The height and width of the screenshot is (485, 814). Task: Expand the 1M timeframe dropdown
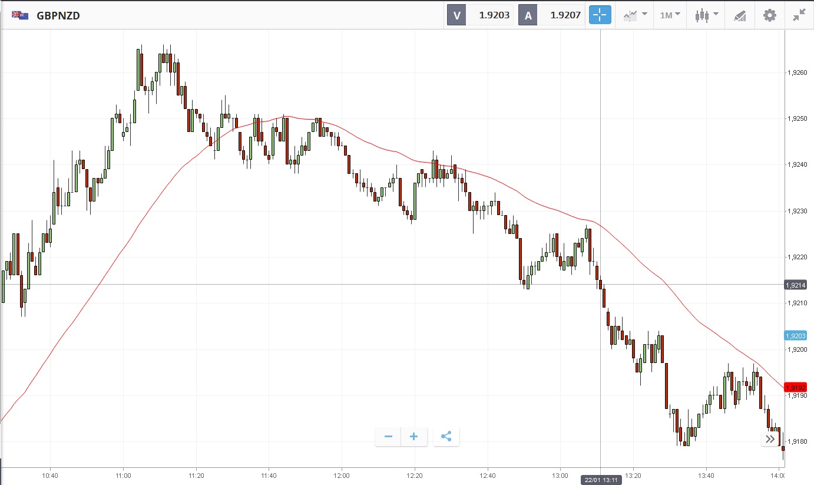click(x=670, y=15)
